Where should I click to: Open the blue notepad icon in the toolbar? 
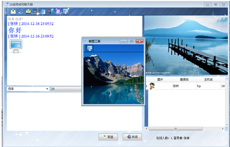click(x=43, y=11)
